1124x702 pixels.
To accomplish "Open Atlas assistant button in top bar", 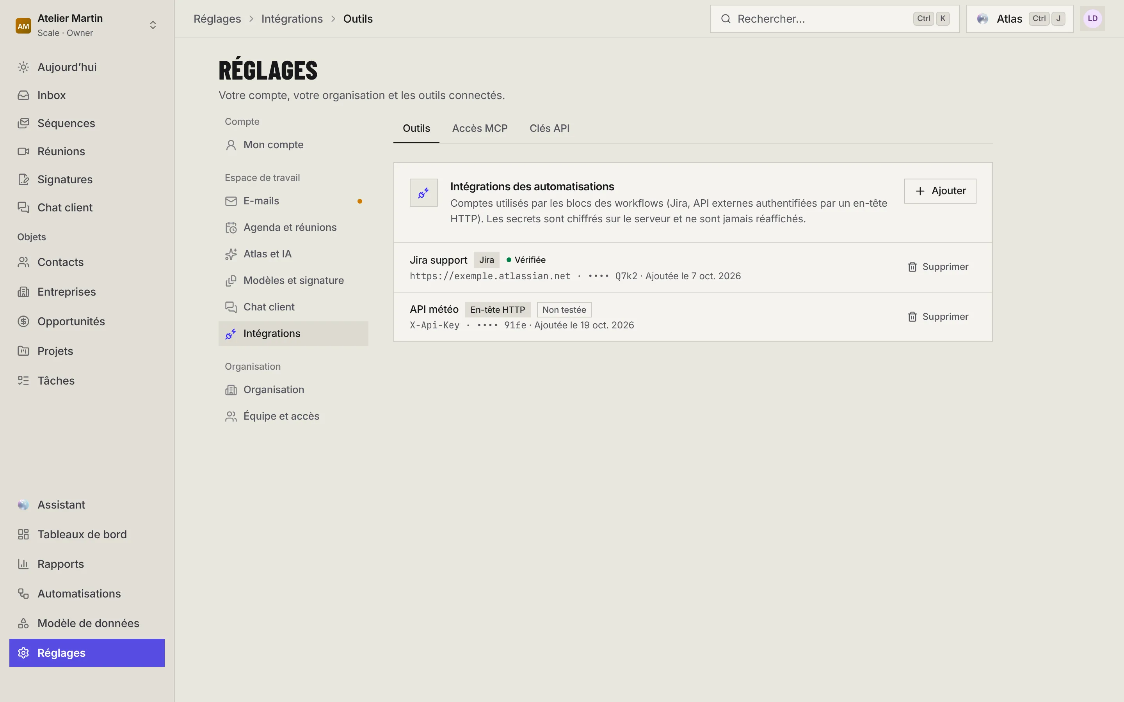I will (x=1020, y=19).
